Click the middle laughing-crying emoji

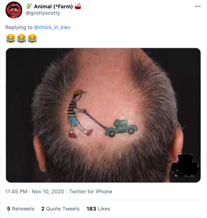pos(21,39)
